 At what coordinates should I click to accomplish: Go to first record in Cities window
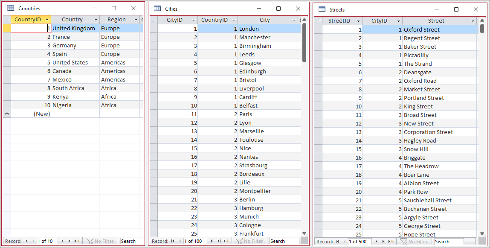pyautogui.click(x=173, y=241)
